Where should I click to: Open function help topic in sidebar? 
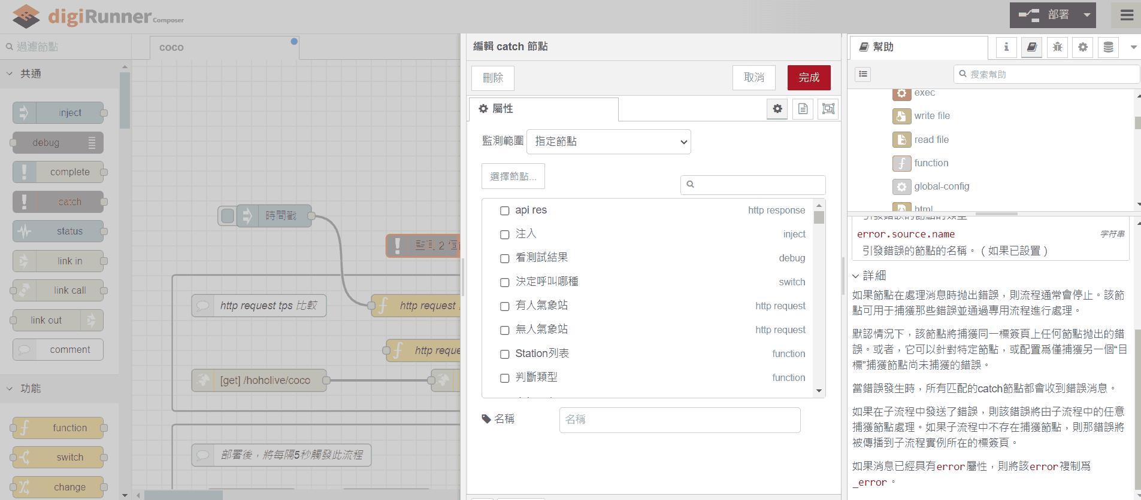pyautogui.click(x=931, y=163)
